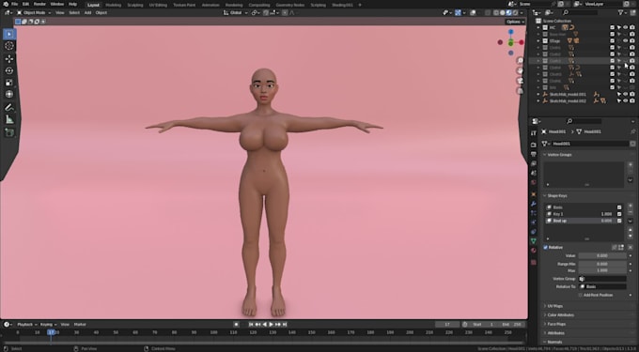Switch to the Sculpting workspace tab

tap(135, 5)
